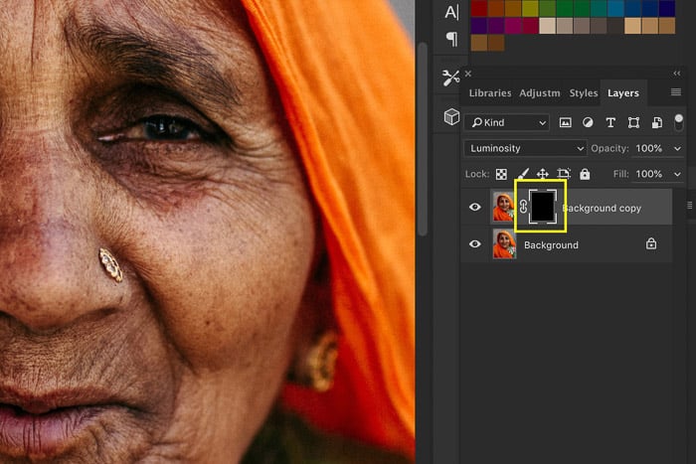Click the 'Opacity:' label
The image size is (696, 464).
(609, 149)
